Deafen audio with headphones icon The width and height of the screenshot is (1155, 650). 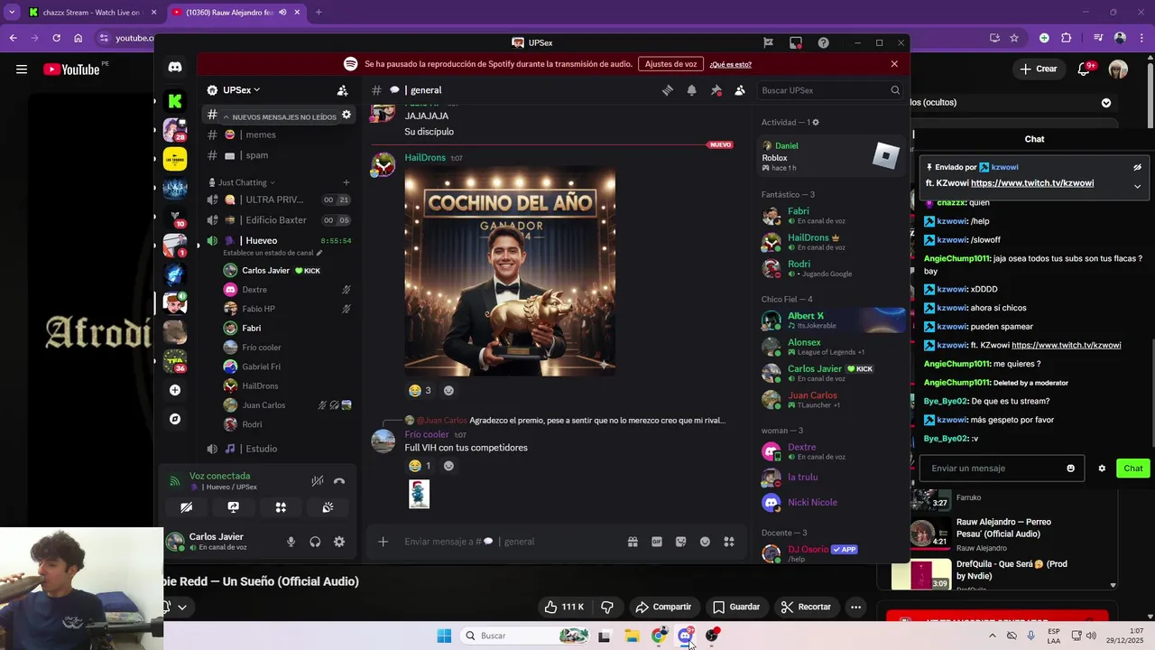[x=315, y=542]
